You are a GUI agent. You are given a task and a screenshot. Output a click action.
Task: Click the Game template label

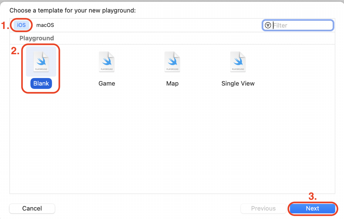point(107,83)
